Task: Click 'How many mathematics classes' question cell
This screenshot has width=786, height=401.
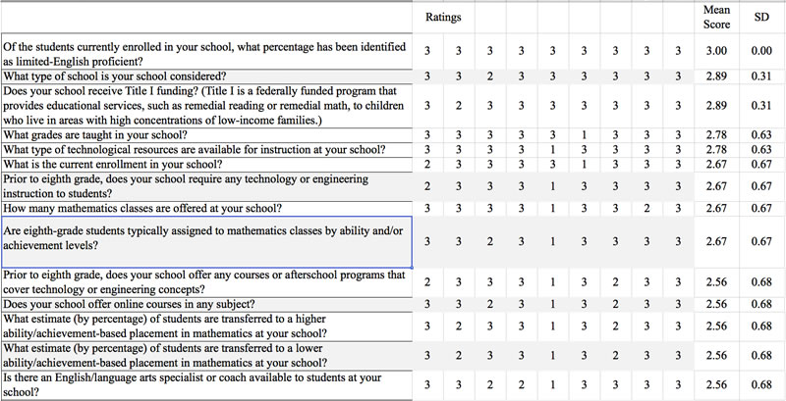Action: pyautogui.click(x=204, y=208)
